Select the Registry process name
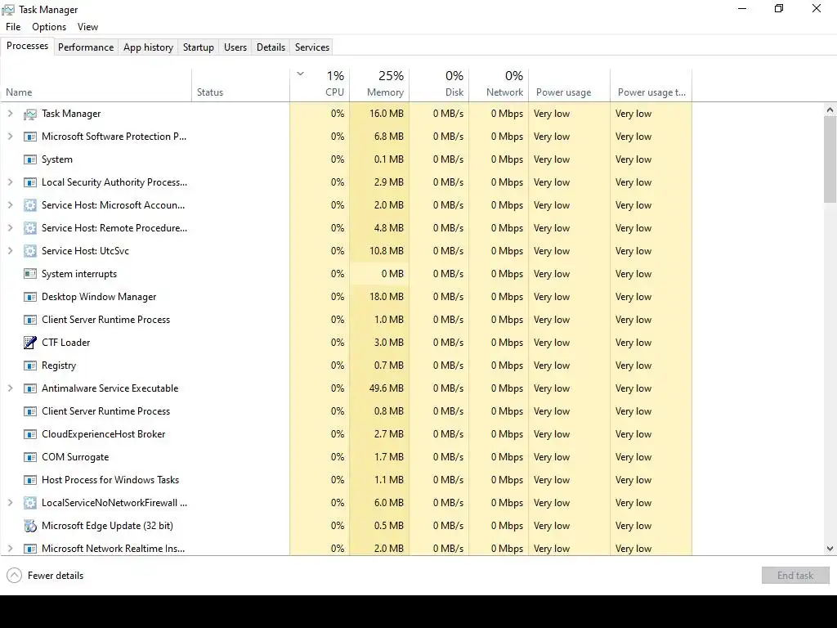The width and height of the screenshot is (837, 628). tap(59, 366)
